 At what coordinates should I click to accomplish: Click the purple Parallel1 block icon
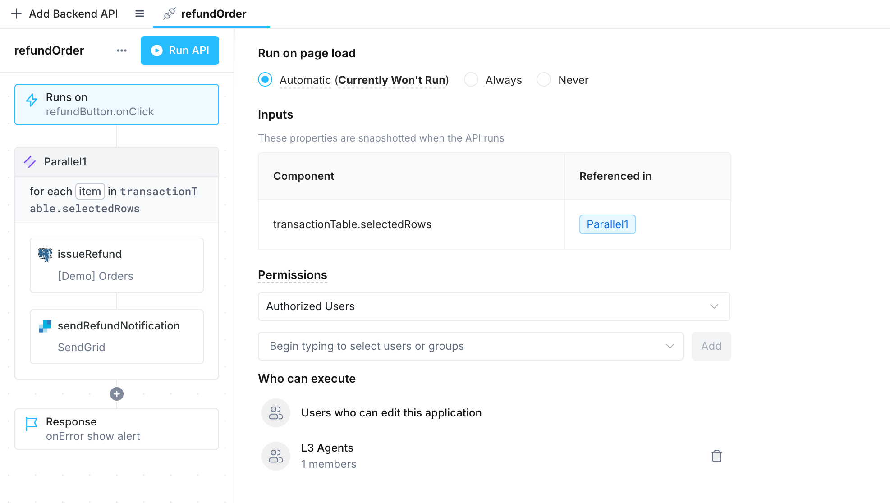click(30, 162)
